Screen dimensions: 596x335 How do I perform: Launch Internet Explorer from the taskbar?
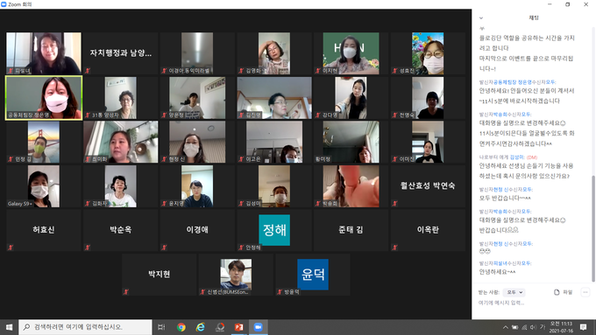coord(201,327)
